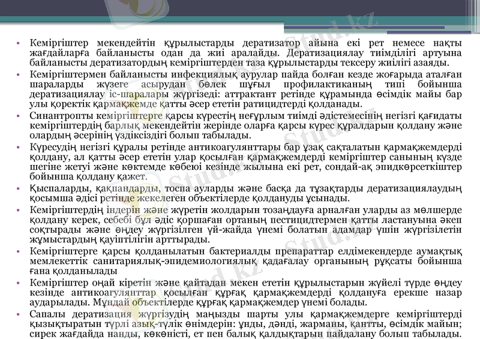Click the line starting 'Күресудің негізгі құралы ретінде'
Viewport: 480px width, 339px height.
click(x=245, y=147)
